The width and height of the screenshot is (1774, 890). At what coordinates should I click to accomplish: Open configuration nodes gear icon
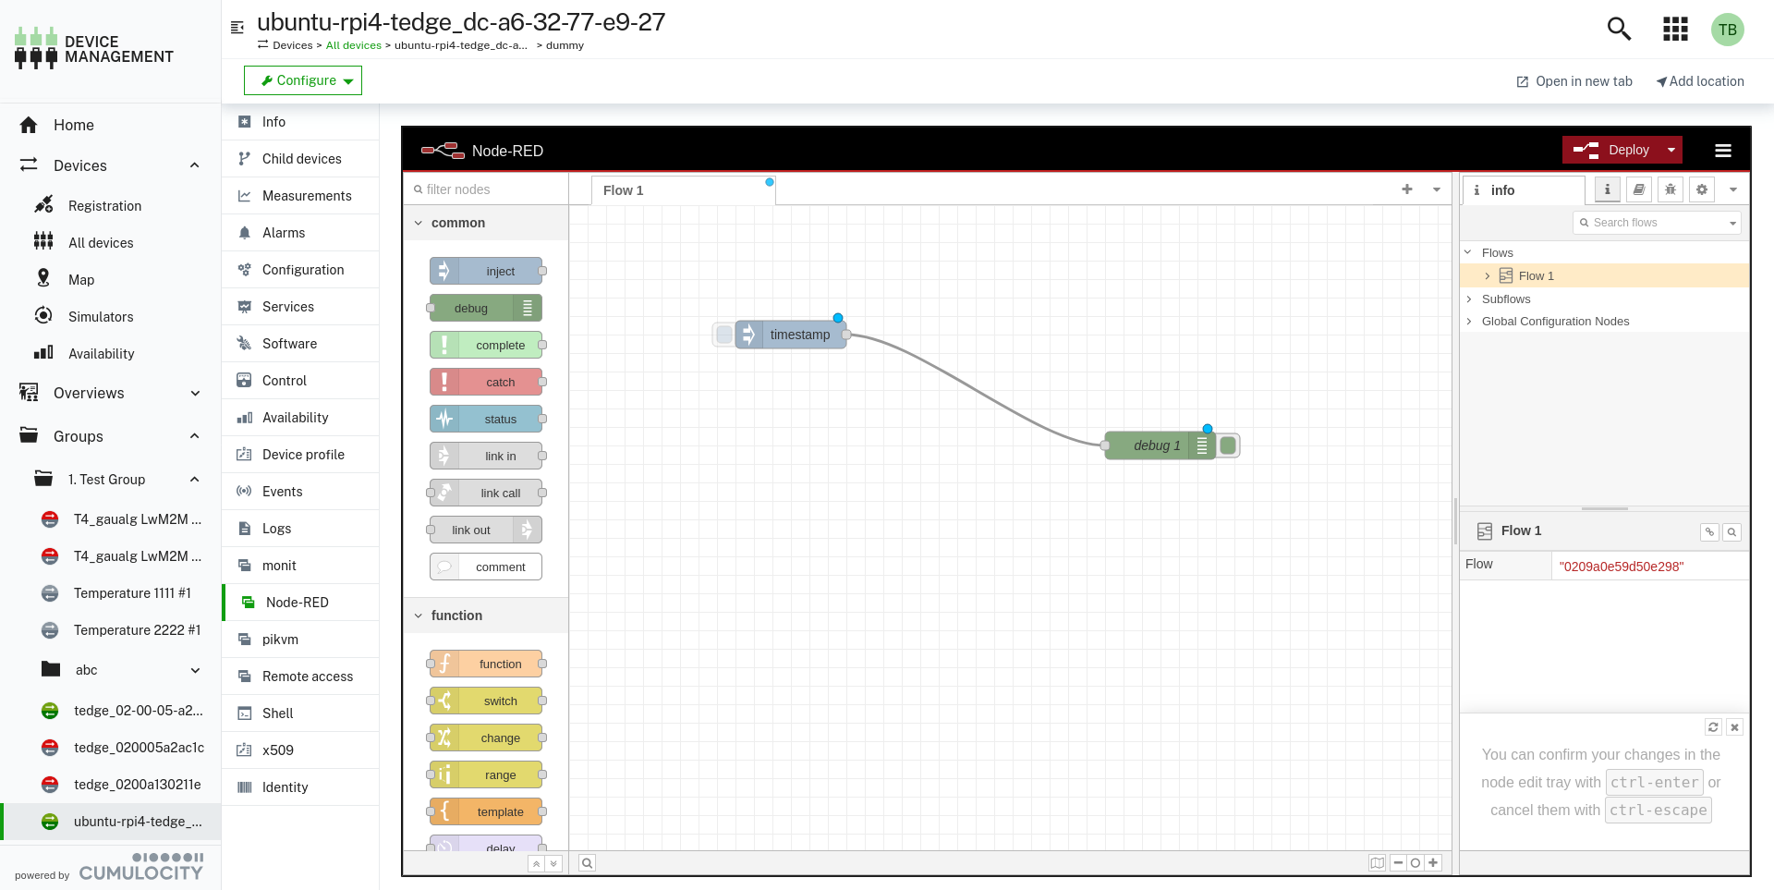pos(1701,189)
